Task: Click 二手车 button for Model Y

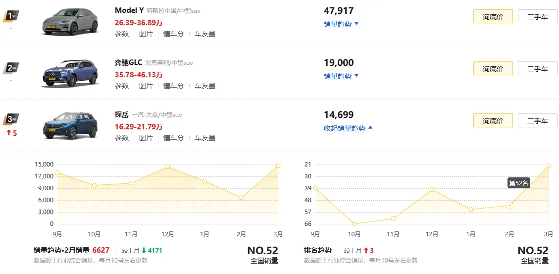Action: click(x=537, y=16)
